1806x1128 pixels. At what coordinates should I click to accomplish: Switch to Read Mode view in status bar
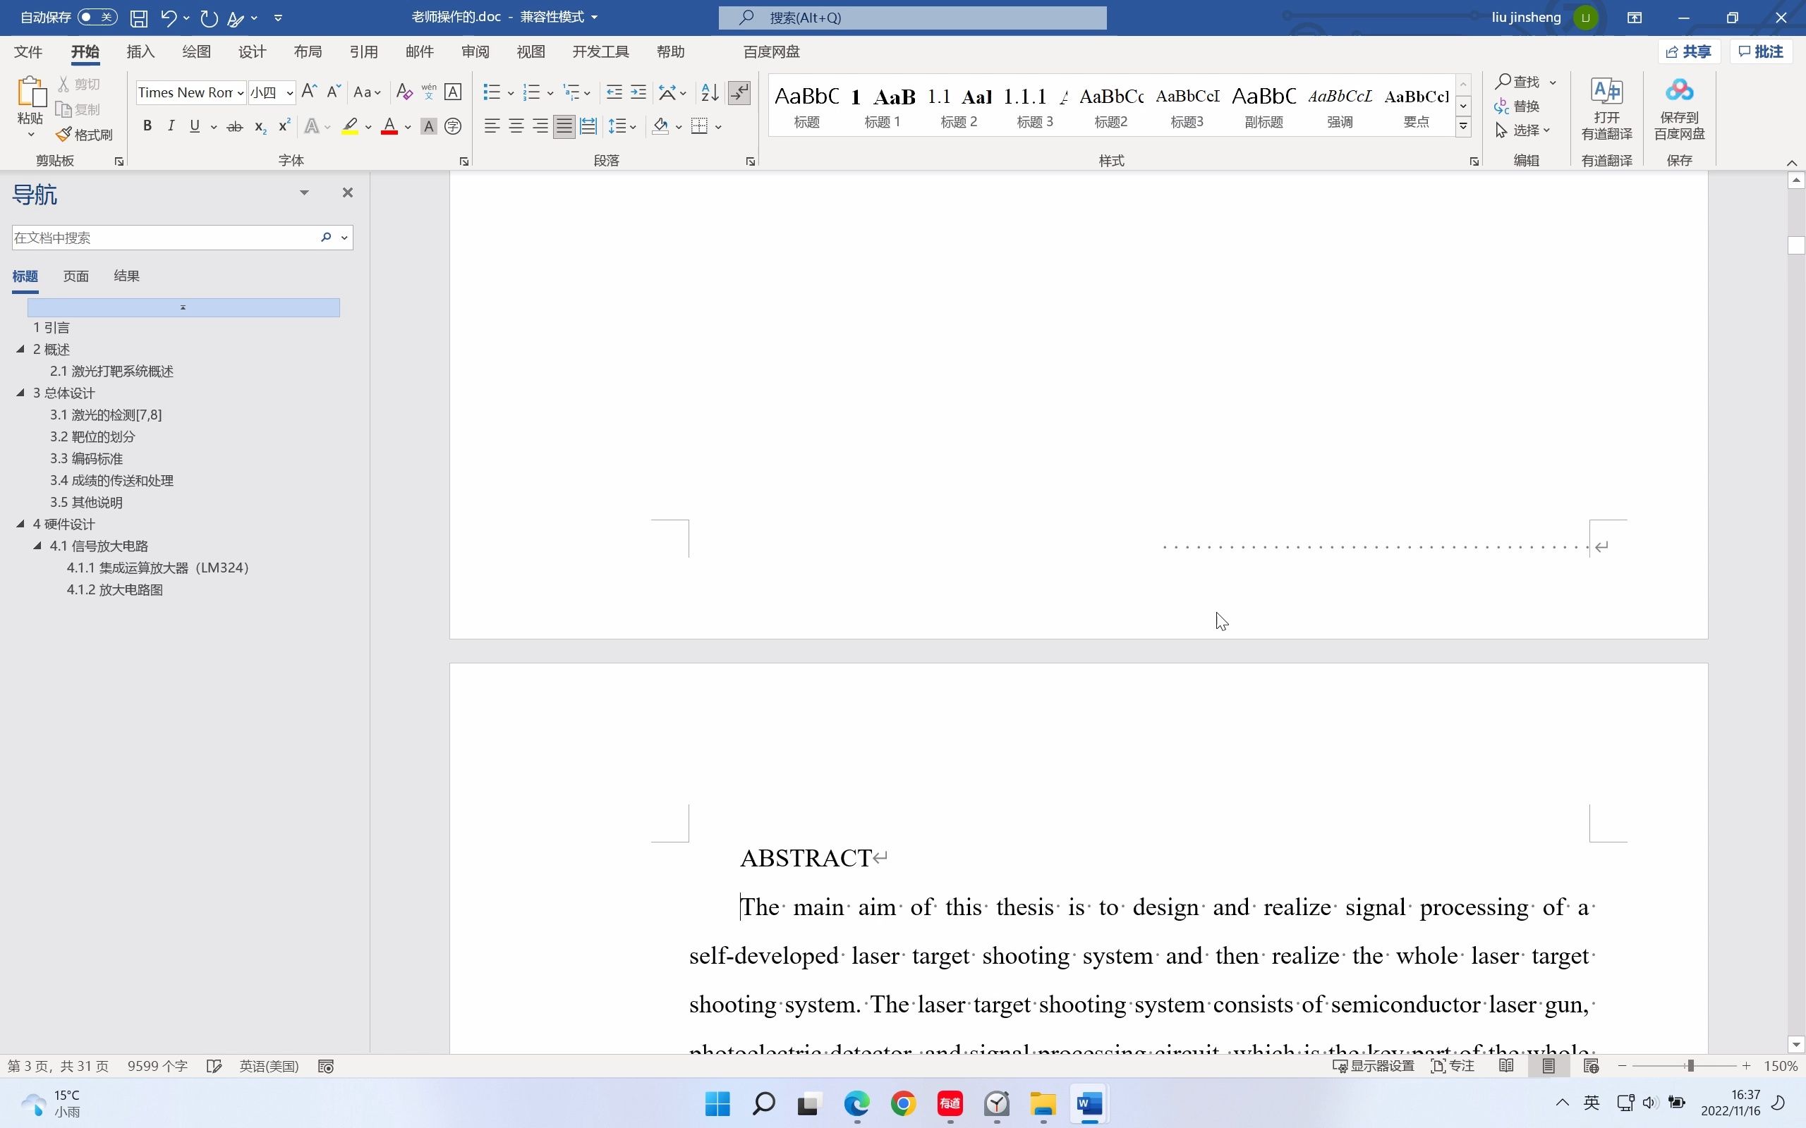coord(1506,1066)
